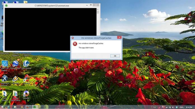The width and height of the screenshot is (195, 109).
Task: Select the Google Earth desktop icon
Action: (x=15, y=65)
